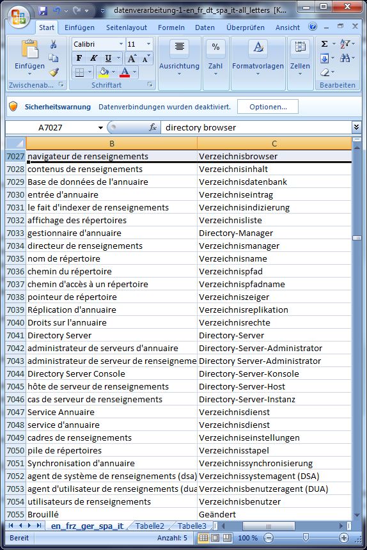Viewport: 367px width, 550px height.
Task: Activate the format painter brush
Action: point(53,72)
